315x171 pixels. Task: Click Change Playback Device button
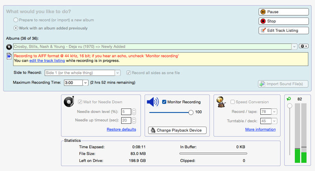[177, 130]
